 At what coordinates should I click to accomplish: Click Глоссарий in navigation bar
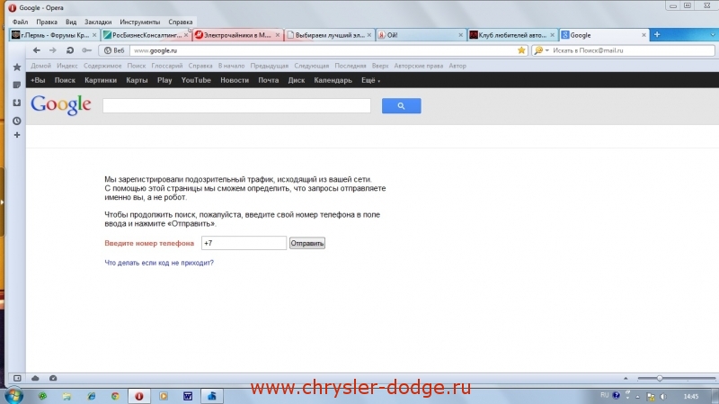click(167, 66)
